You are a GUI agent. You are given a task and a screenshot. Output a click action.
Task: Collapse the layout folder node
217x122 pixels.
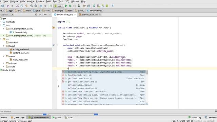[x=4, y=46]
